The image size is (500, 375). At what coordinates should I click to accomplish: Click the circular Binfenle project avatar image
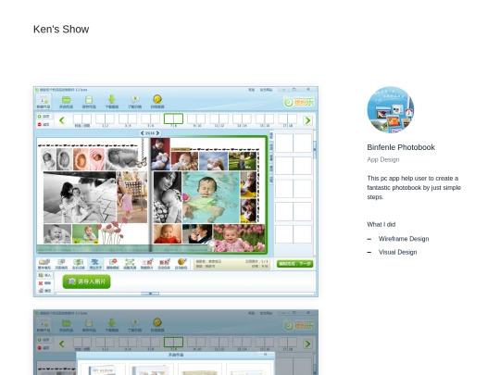(391, 109)
